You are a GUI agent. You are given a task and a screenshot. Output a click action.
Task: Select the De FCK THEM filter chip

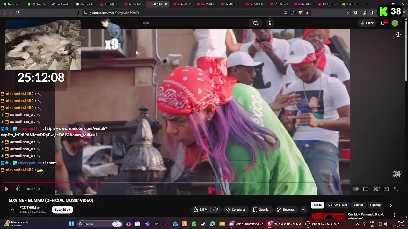coord(338,205)
